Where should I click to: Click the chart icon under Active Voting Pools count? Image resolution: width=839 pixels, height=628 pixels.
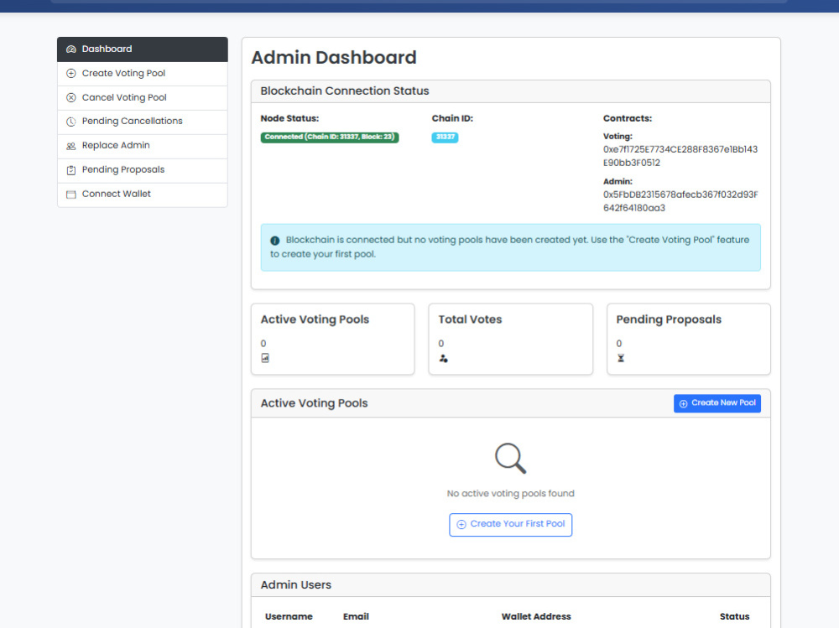[265, 358]
